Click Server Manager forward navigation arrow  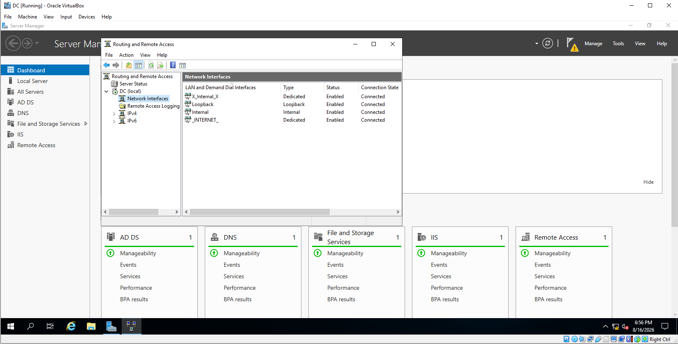pyautogui.click(x=27, y=43)
